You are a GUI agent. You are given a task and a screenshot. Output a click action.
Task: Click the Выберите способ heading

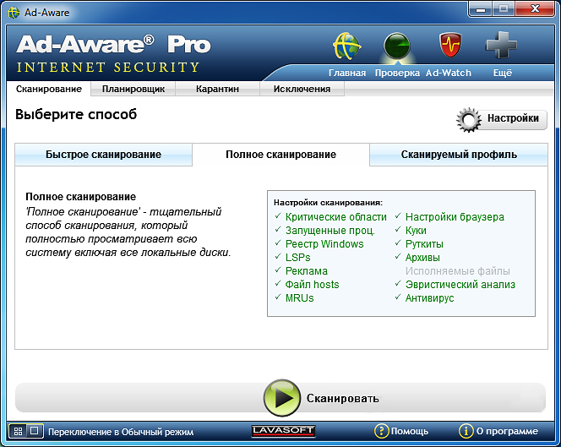[76, 115]
